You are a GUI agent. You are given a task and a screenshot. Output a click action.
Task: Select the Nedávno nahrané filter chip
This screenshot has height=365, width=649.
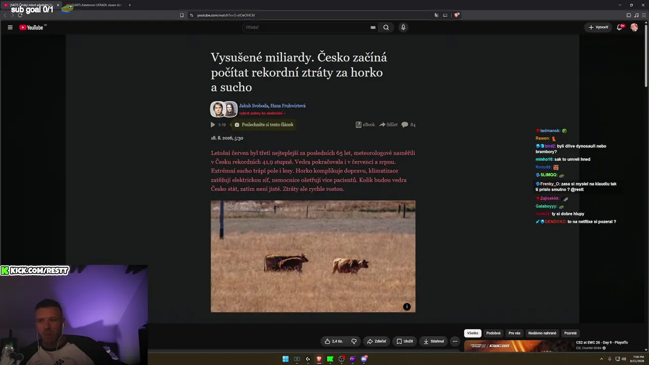click(543, 333)
